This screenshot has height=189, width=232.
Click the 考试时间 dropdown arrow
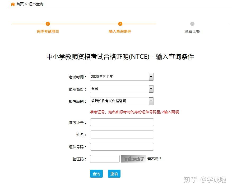coord(151,76)
